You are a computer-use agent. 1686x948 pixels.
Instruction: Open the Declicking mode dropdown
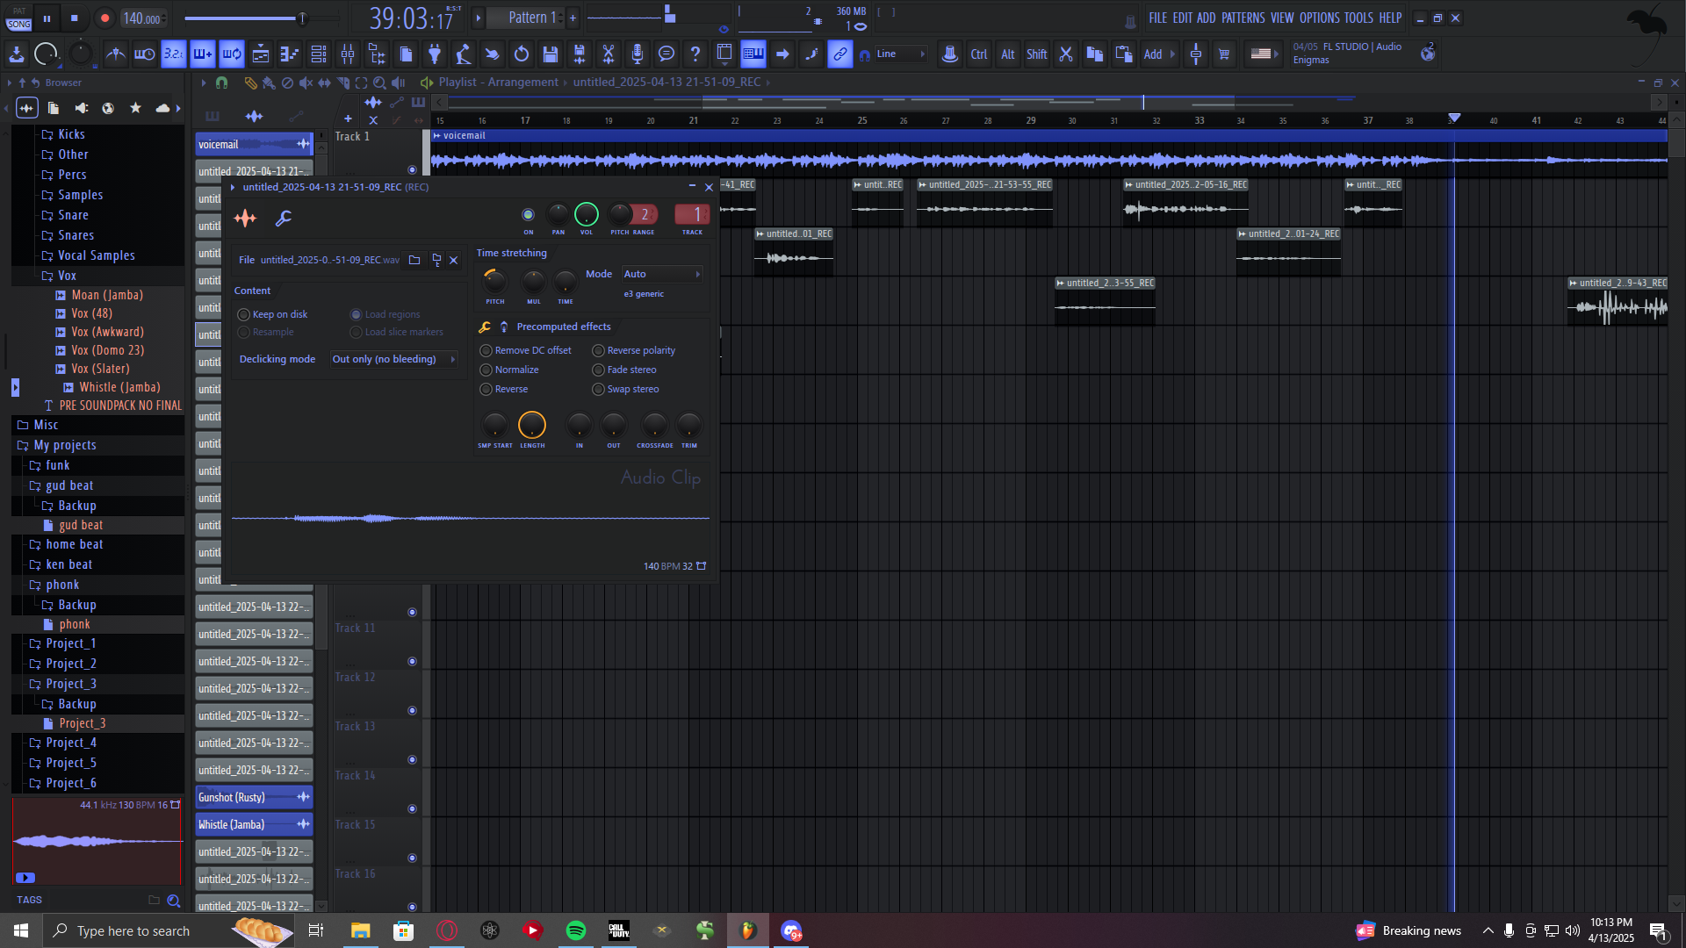(393, 359)
